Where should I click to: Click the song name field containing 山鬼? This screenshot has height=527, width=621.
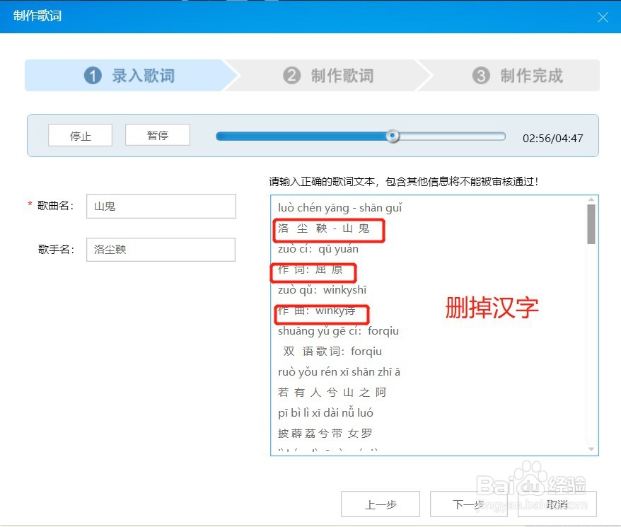pyautogui.click(x=160, y=206)
